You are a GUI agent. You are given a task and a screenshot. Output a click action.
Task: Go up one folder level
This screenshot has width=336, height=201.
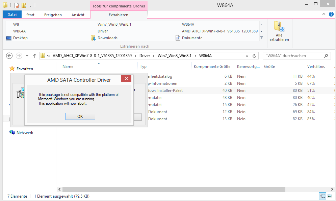35,56
